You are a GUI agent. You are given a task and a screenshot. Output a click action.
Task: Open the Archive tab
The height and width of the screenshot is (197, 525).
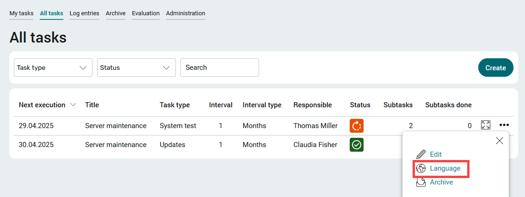click(116, 13)
